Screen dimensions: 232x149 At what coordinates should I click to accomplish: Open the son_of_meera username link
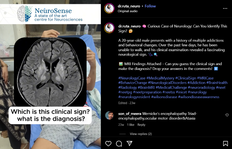click(x=130, y=114)
